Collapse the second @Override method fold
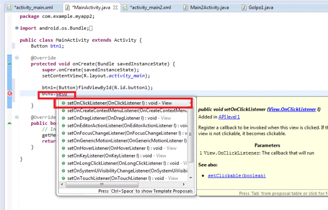 pos(17,117)
